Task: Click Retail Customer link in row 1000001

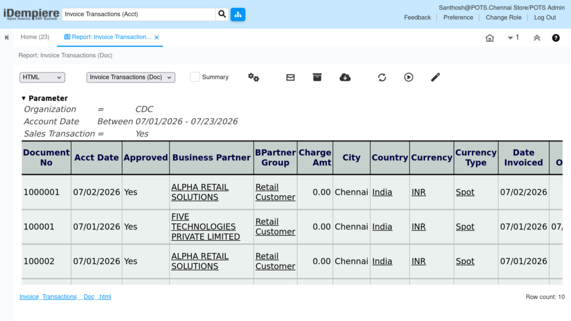Action: point(275,192)
